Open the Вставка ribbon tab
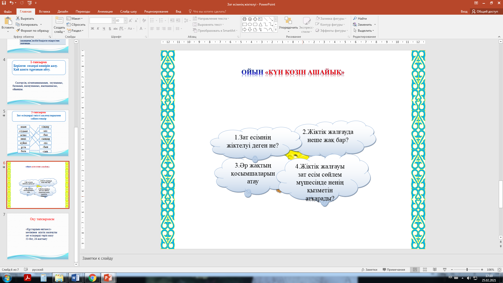The height and width of the screenshot is (283, 503). pyautogui.click(x=44, y=12)
